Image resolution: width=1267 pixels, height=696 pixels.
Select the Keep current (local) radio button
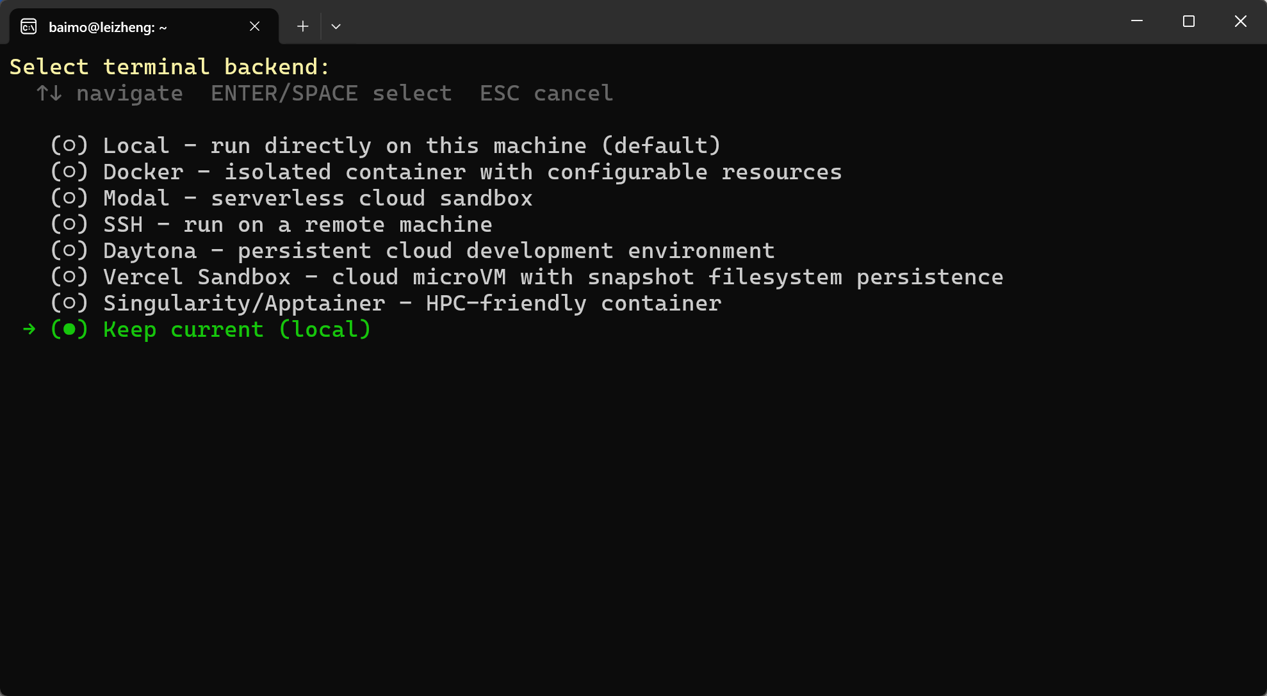pos(69,329)
